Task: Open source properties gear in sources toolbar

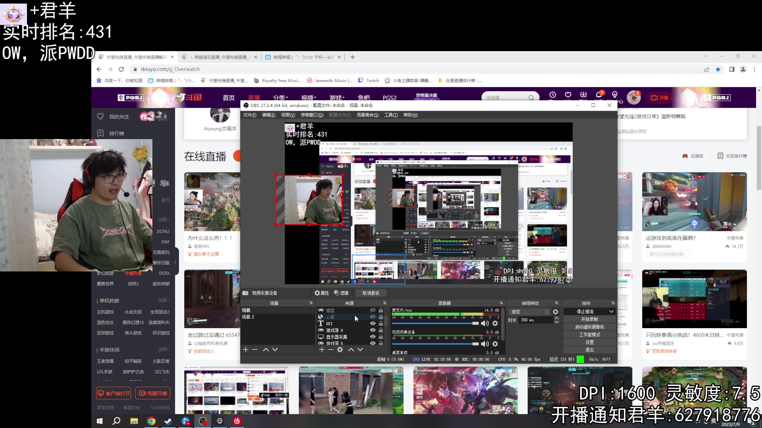Action: pyautogui.click(x=340, y=350)
